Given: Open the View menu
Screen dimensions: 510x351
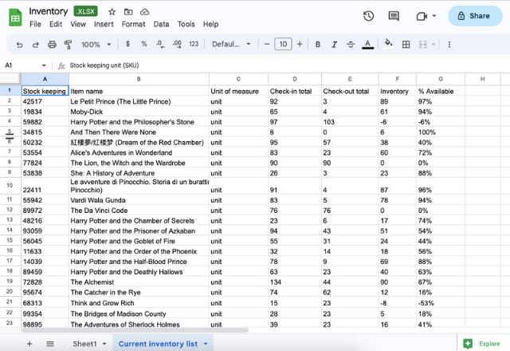Looking at the screenshot, I should click(78, 24).
